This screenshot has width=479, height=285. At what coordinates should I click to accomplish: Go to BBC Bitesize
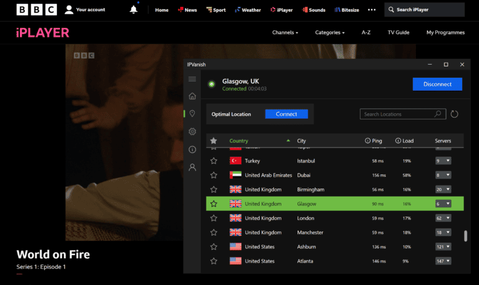pyautogui.click(x=347, y=10)
